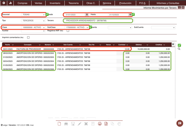The image size is (186, 127).
Task: Click the Hasta date field 31/12/2023
Action: pyautogui.click(x=118, y=15)
